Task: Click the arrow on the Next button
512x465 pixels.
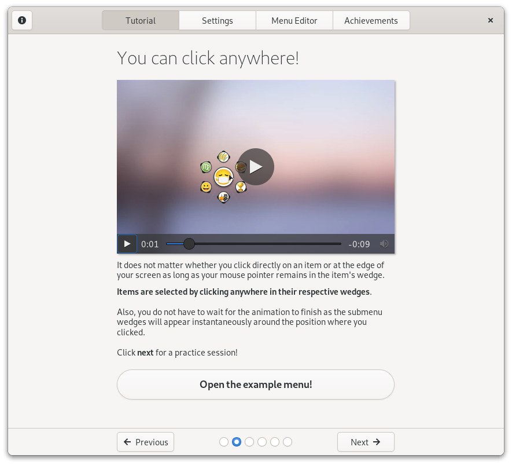Action: [377, 442]
